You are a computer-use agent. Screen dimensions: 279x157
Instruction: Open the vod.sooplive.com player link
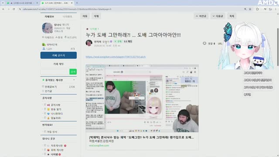pos(116,57)
